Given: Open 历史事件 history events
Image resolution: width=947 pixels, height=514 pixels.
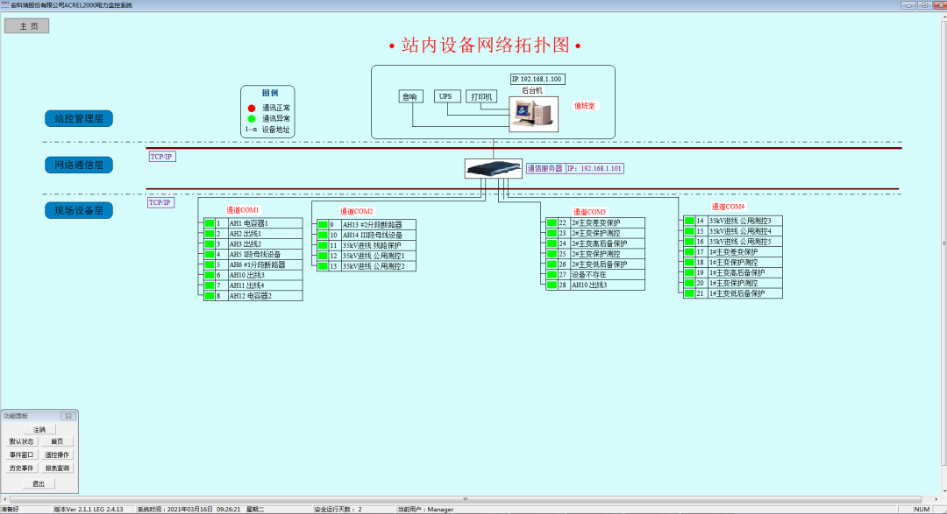Looking at the screenshot, I should click(x=23, y=469).
